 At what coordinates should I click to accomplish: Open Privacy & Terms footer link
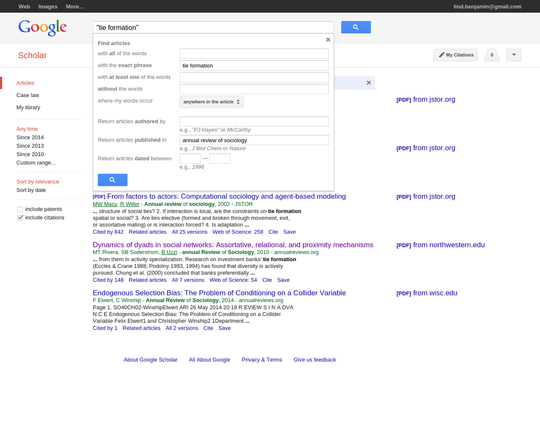pos(262,360)
